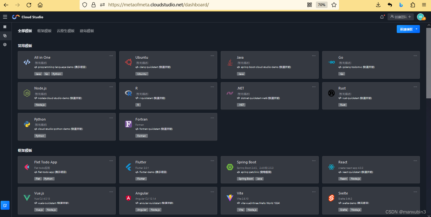
Task: Click the Angular shield logo icon
Action: (128, 198)
